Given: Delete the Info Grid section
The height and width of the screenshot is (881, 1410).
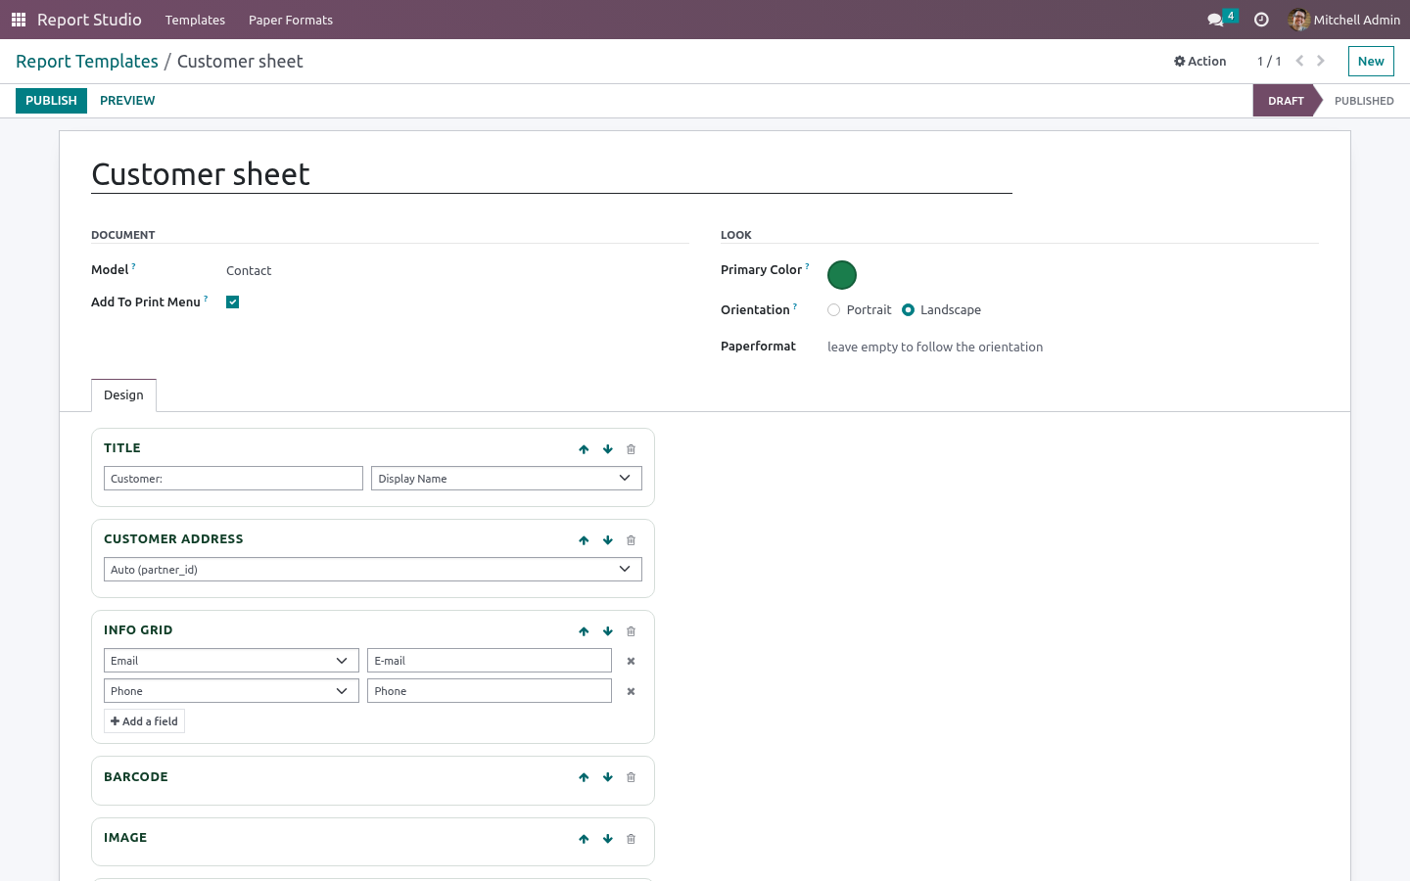Looking at the screenshot, I should click(631, 631).
